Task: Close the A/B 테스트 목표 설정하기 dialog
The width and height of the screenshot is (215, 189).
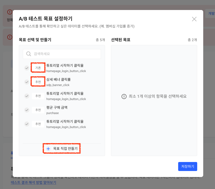Action: (x=194, y=19)
